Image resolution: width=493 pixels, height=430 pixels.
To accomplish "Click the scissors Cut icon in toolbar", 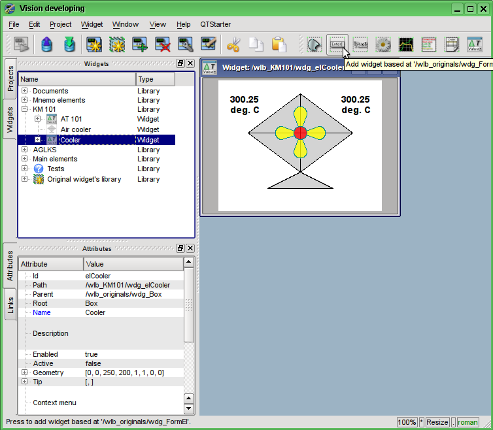I will pos(233,45).
